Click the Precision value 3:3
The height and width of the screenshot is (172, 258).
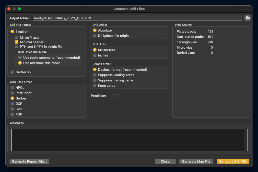115,96
